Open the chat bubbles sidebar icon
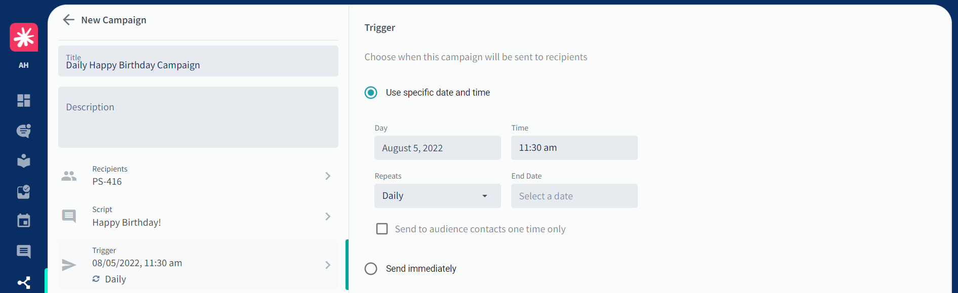Screen dimensions: 958x293 point(23,131)
